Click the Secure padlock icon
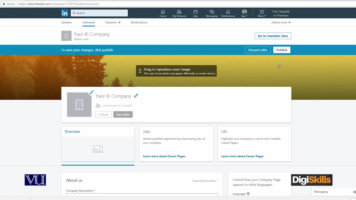 click(x=4, y=4)
